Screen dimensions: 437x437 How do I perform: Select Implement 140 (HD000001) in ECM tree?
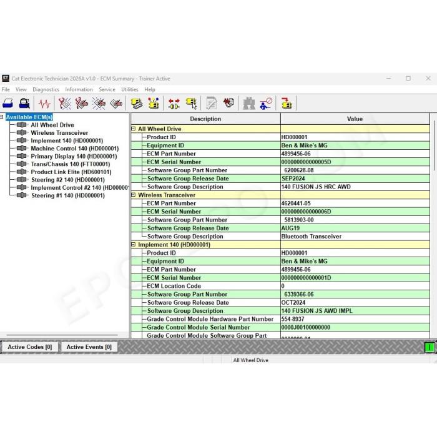coord(67,140)
